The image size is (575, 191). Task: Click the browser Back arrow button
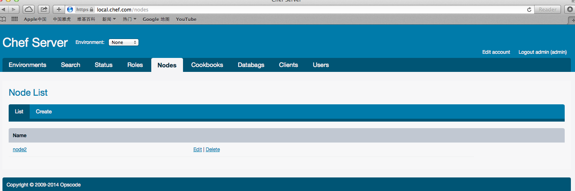click(5, 9)
